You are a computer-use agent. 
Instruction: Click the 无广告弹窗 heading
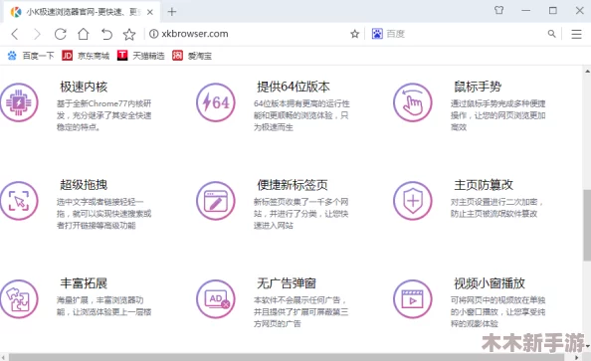(287, 283)
